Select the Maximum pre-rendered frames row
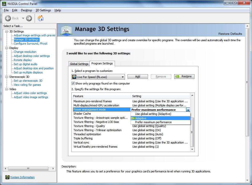252x185 pixels. (131, 101)
